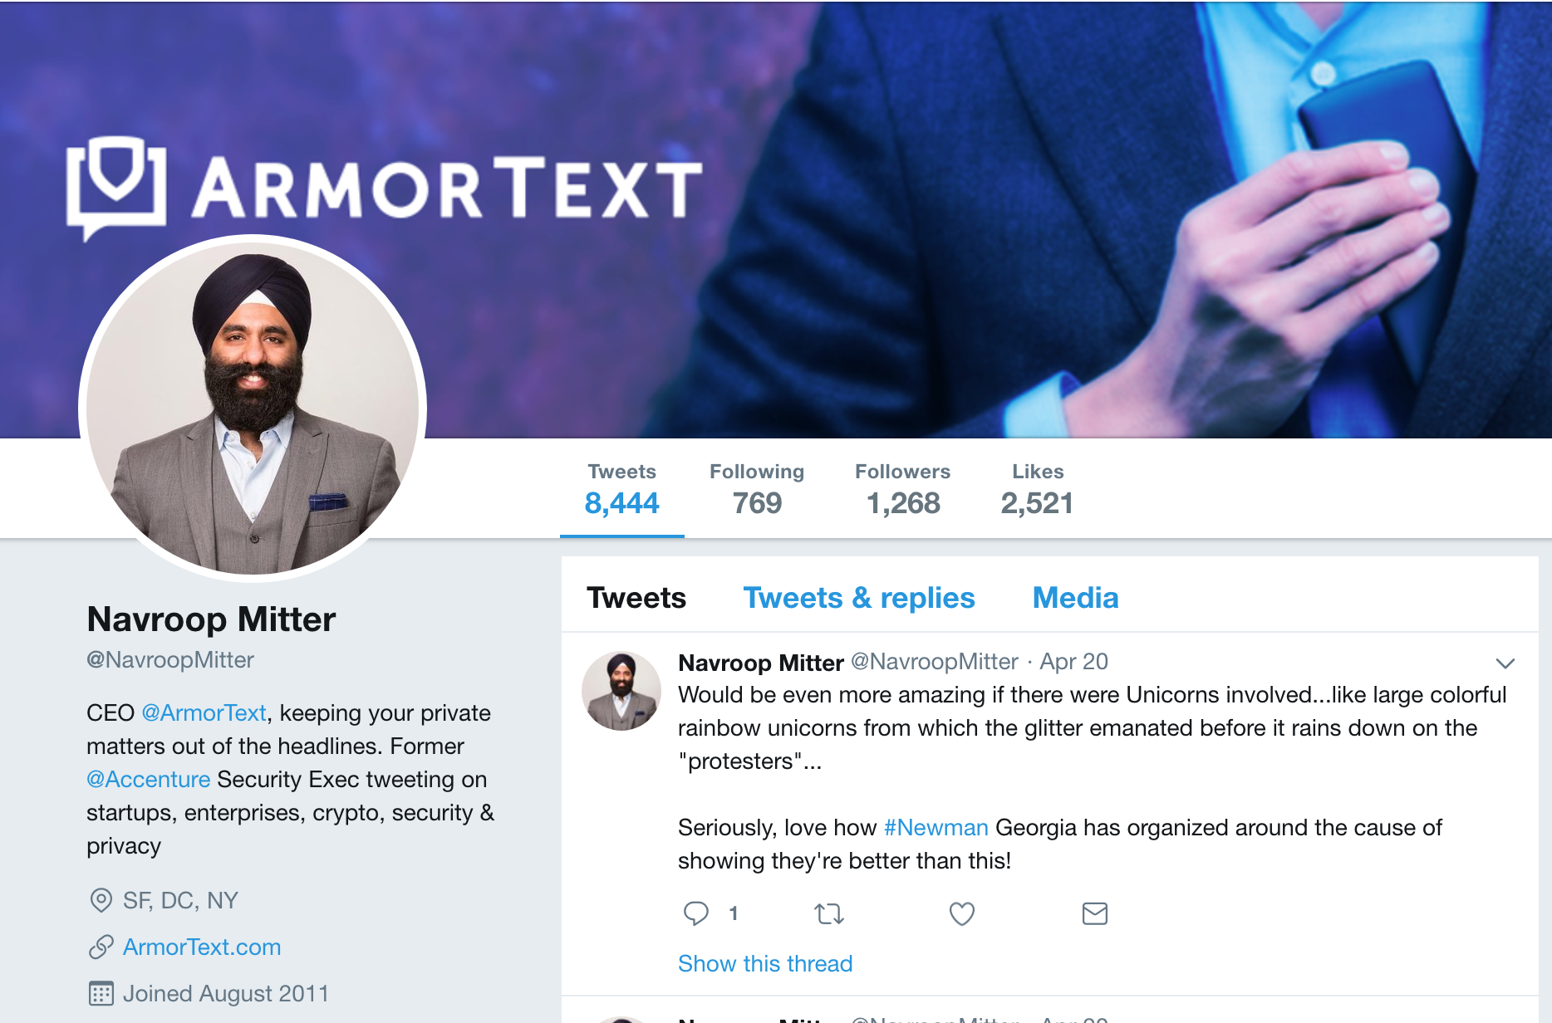Click the reply speech bubble icon
1552x1023 pixels.
pos(695,913)
